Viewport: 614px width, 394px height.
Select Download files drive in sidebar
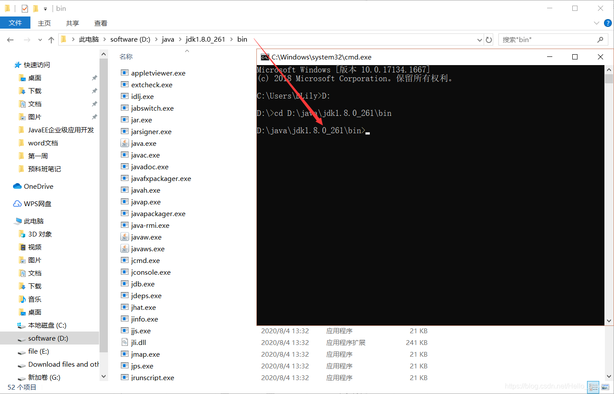coord(63,364)
